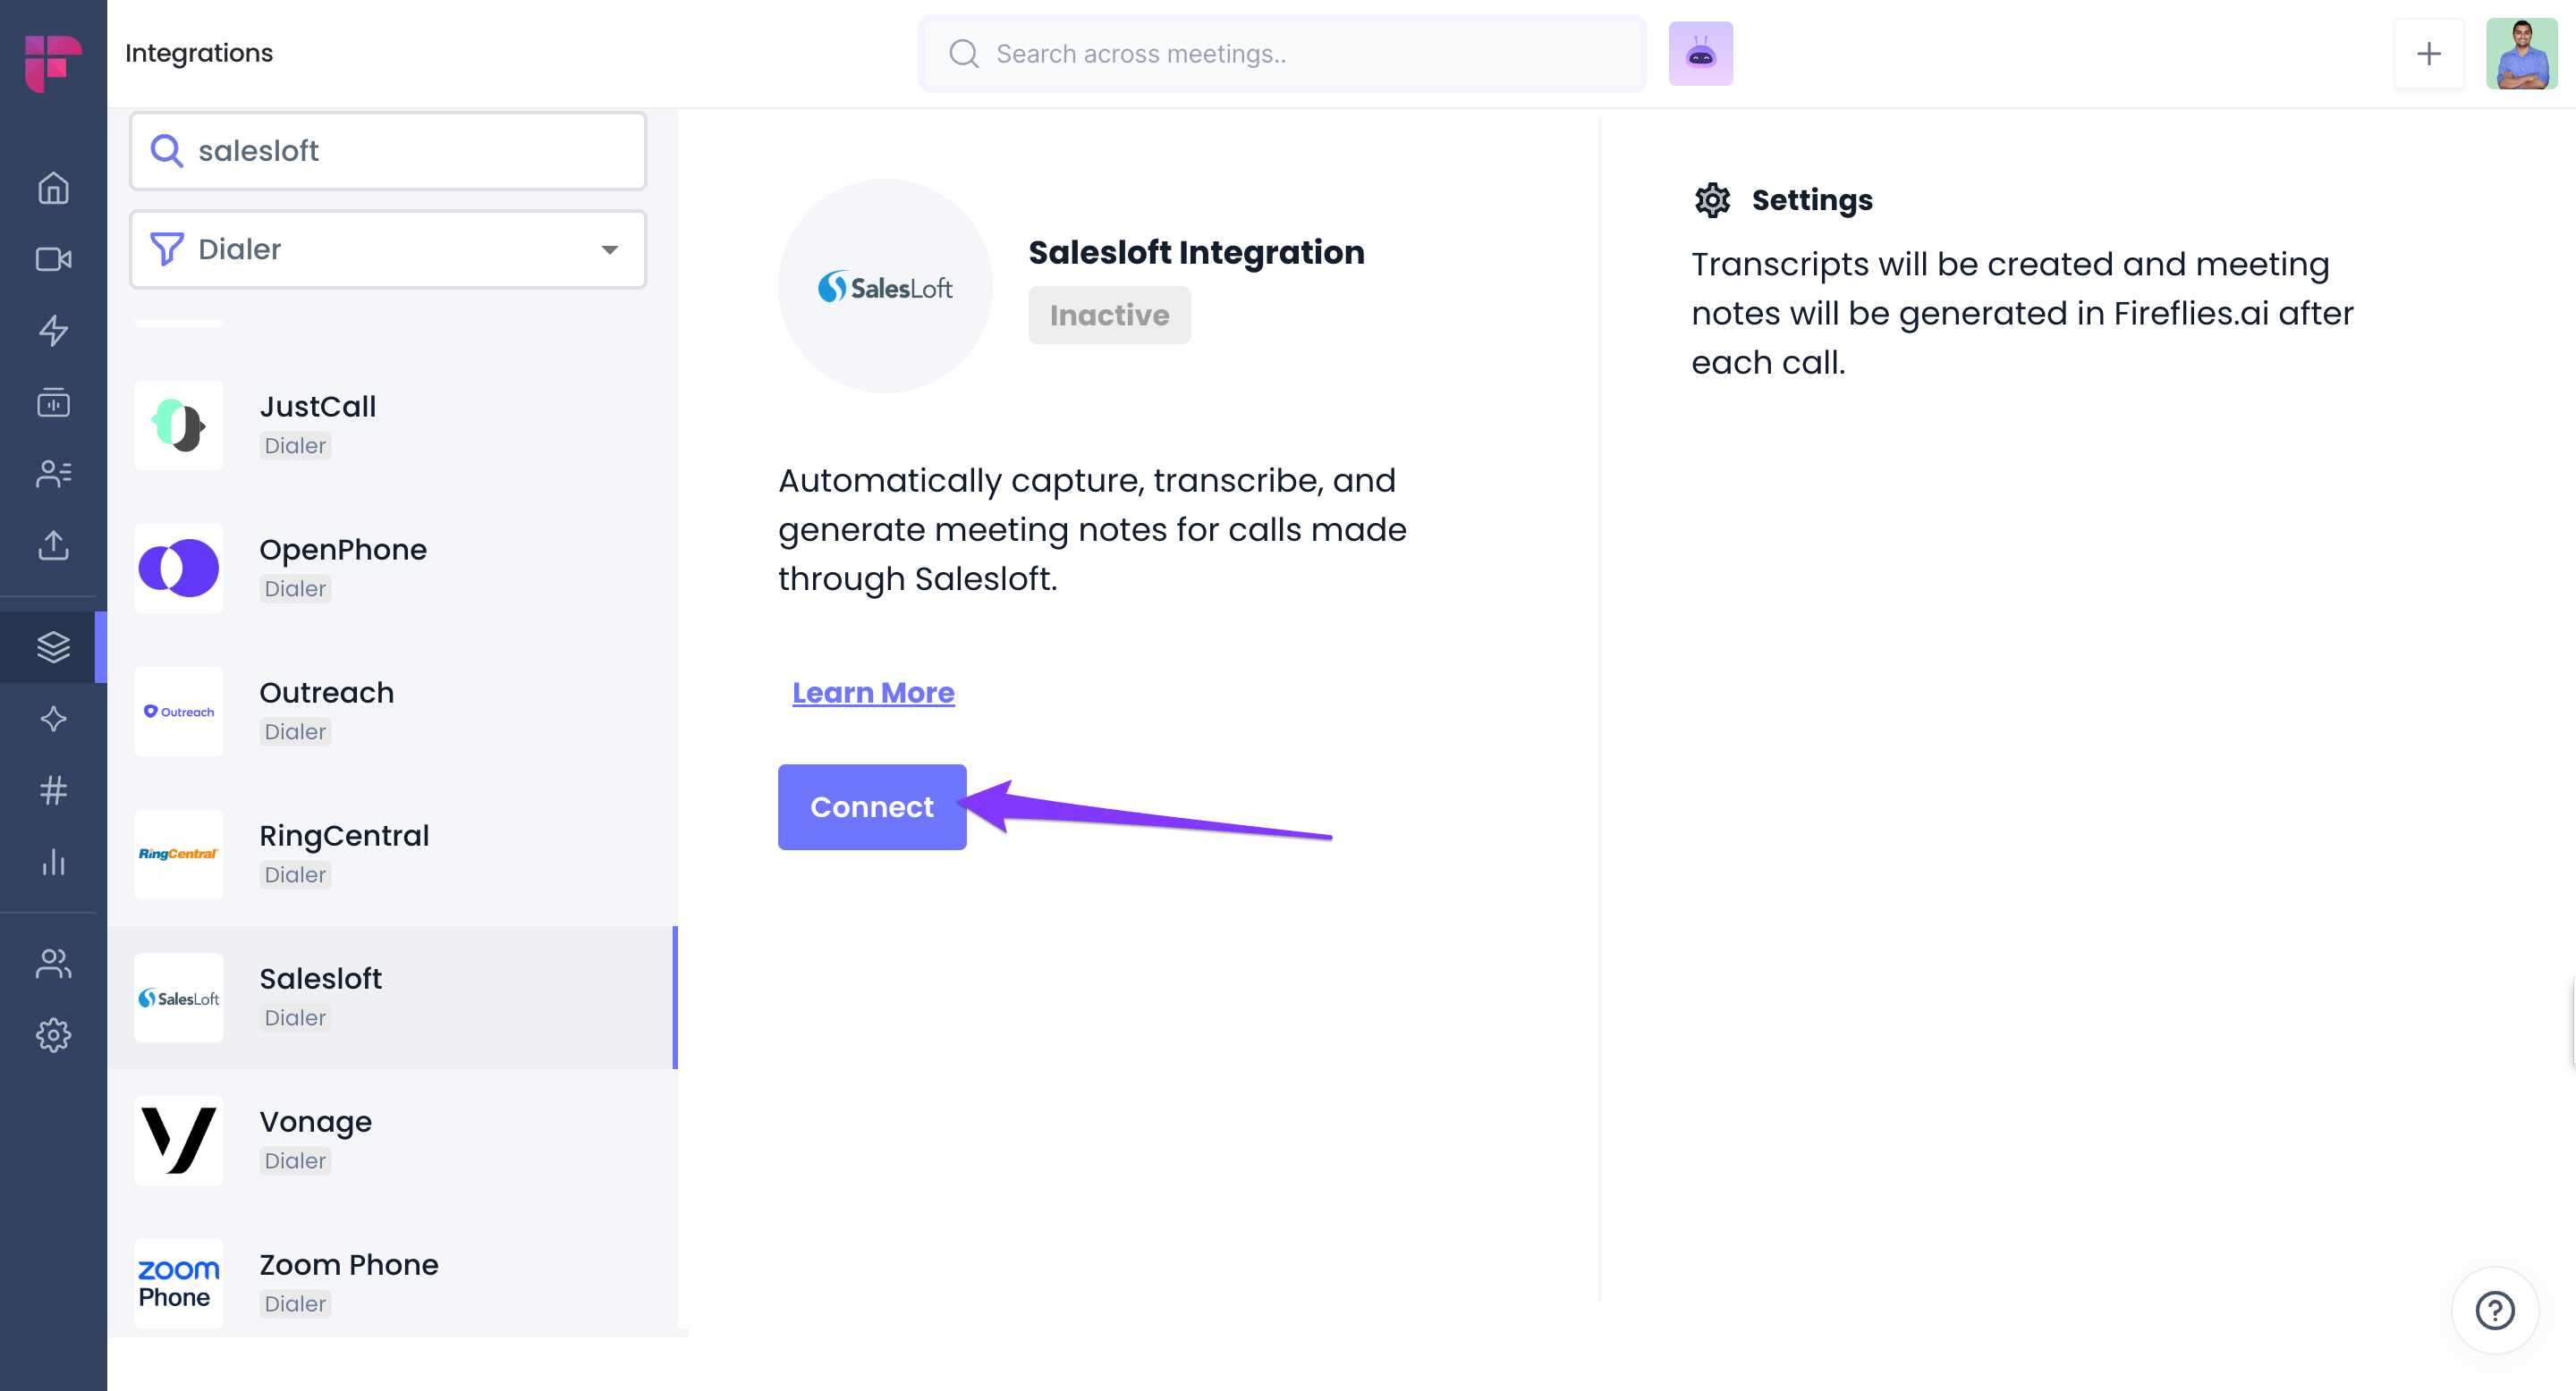Select the Salesloft integration item

point(392,998)
